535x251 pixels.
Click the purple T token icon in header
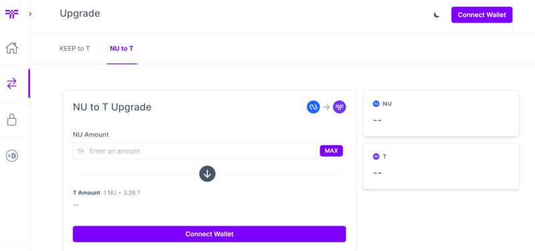[340, 107]
